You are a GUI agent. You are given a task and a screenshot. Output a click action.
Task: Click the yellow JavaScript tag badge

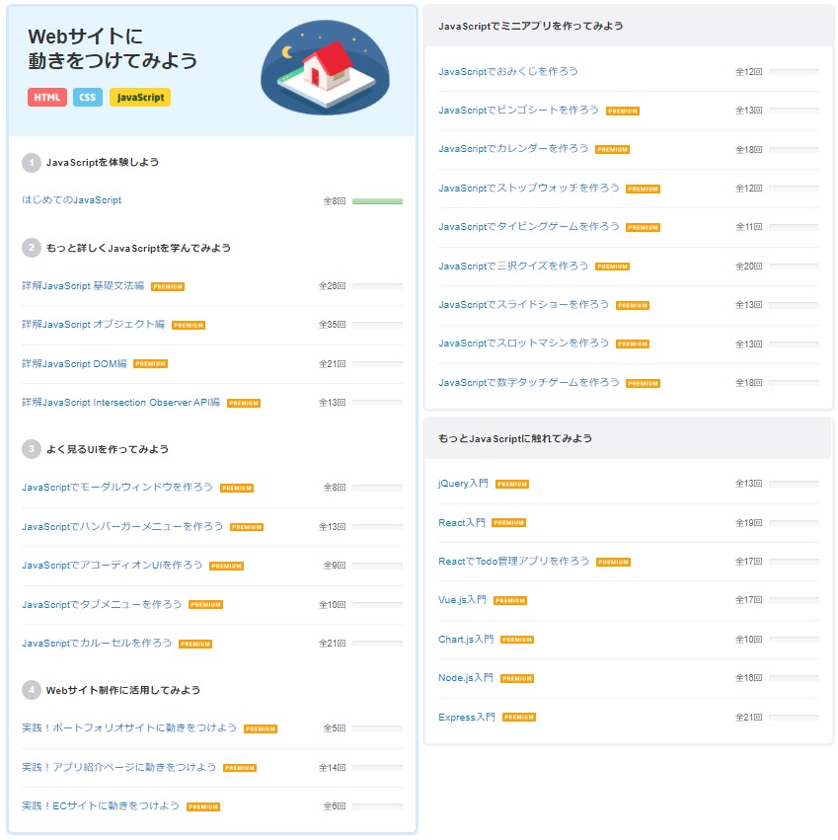click(139, 98)
